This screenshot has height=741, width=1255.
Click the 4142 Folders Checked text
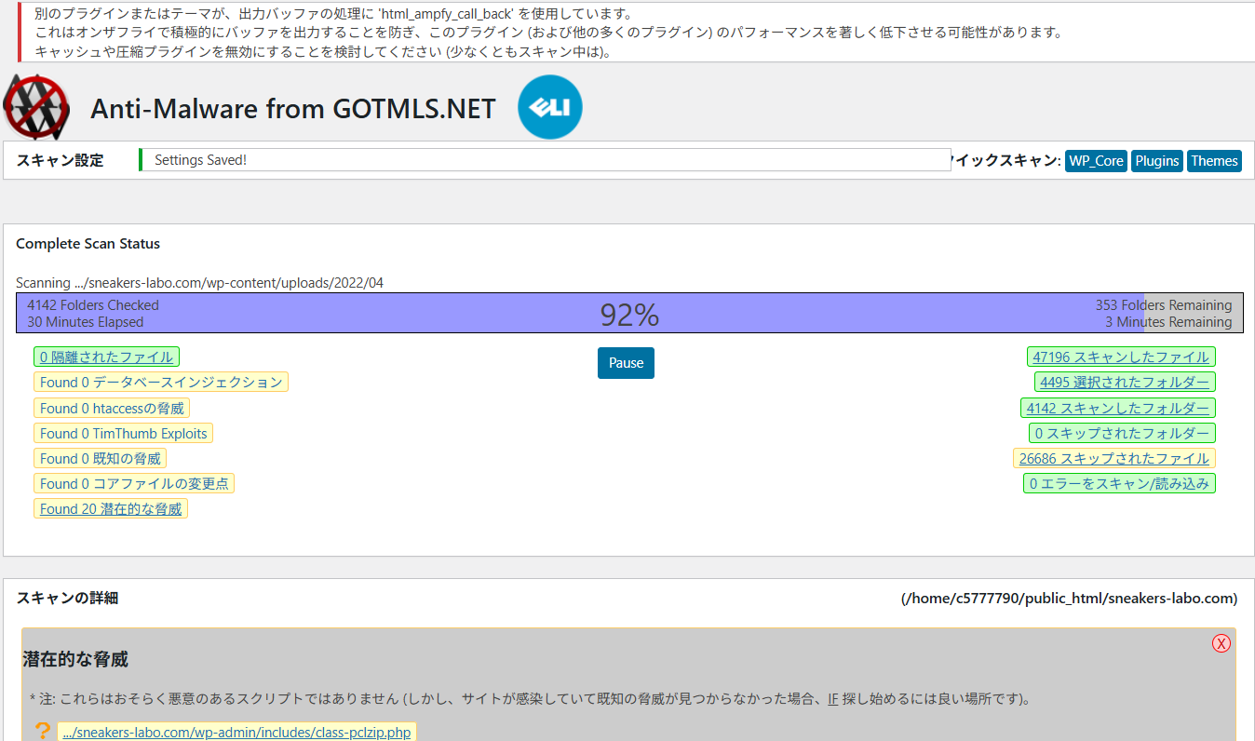tap(93, 305)
